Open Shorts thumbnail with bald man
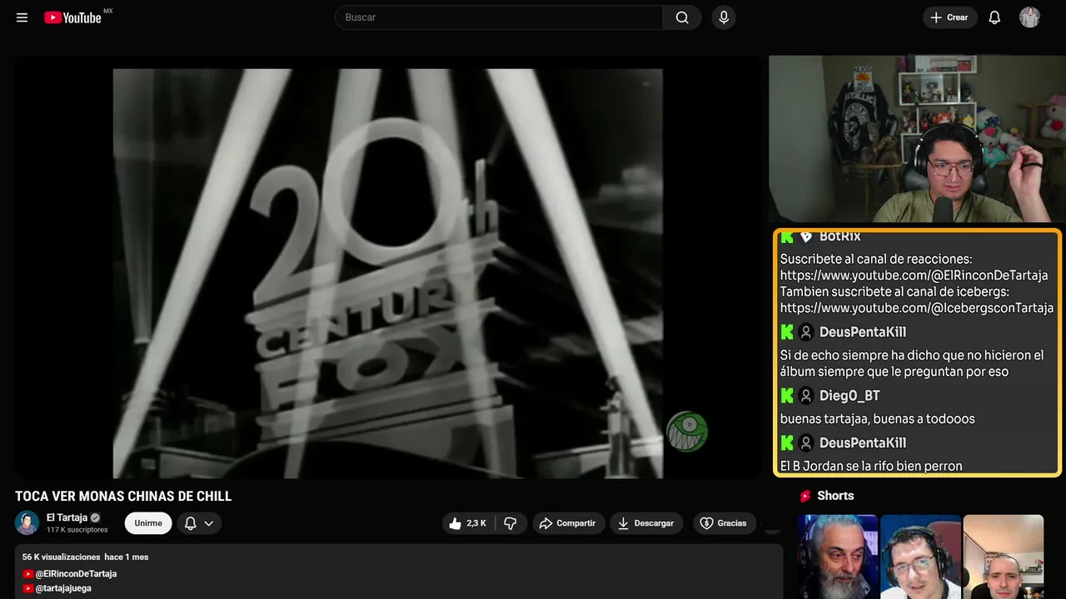Viewport: 1066px width, 599px height. (1004, 557)
